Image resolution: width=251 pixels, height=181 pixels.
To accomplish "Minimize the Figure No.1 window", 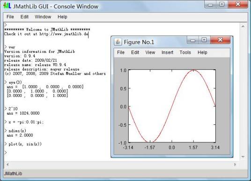I will [x=193, y=40].
